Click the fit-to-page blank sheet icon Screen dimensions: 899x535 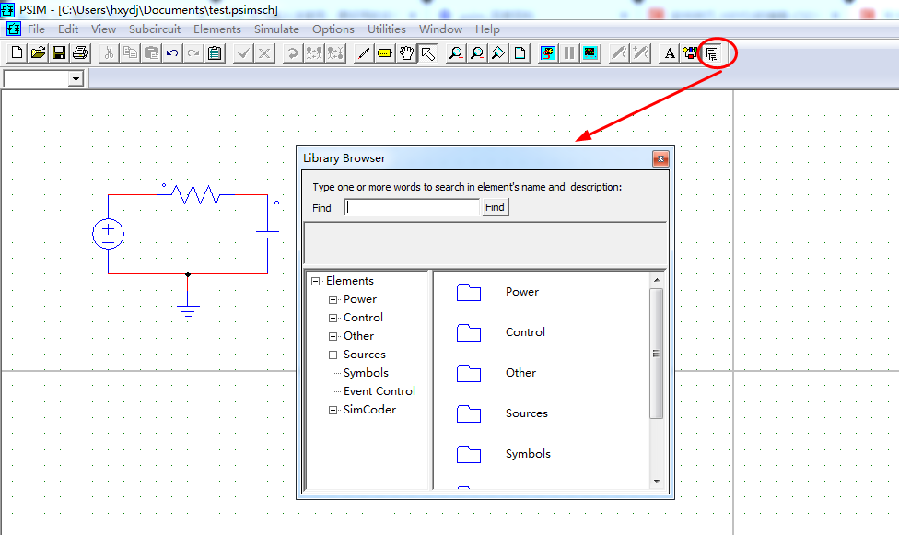coord(520,53)
